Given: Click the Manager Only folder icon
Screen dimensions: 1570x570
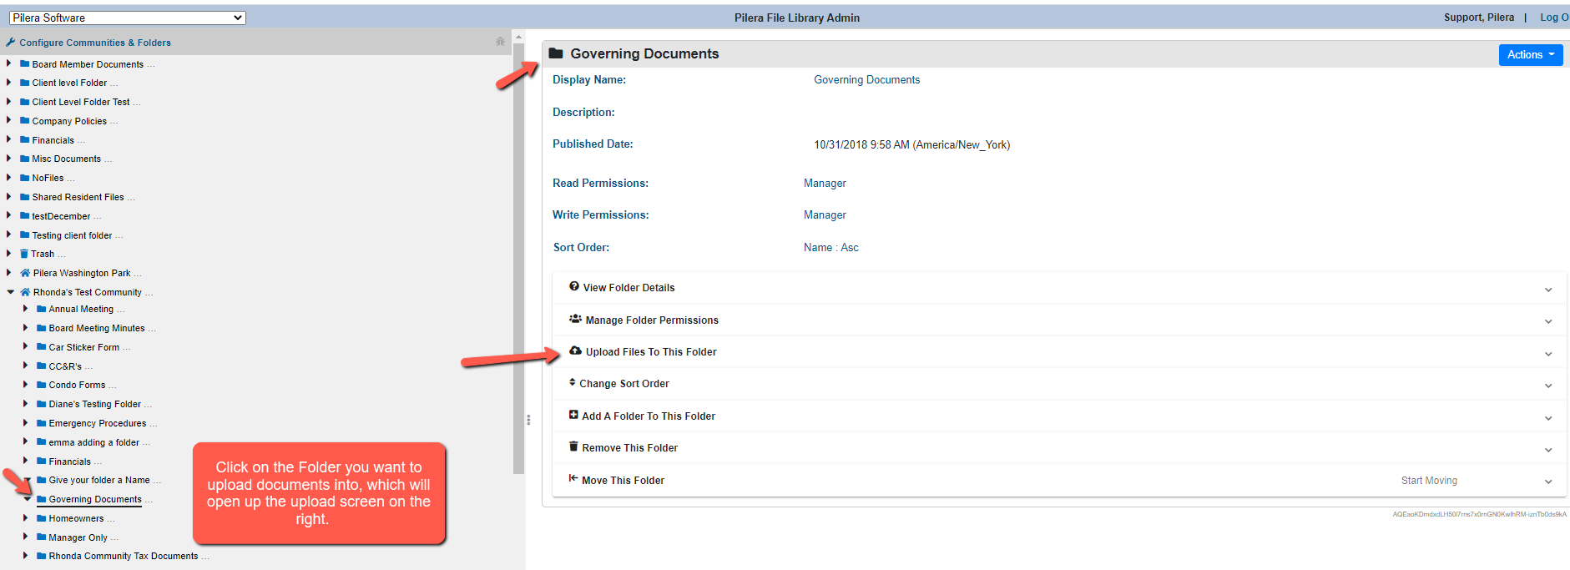Looking at the screenshot, I should (42, 537).
